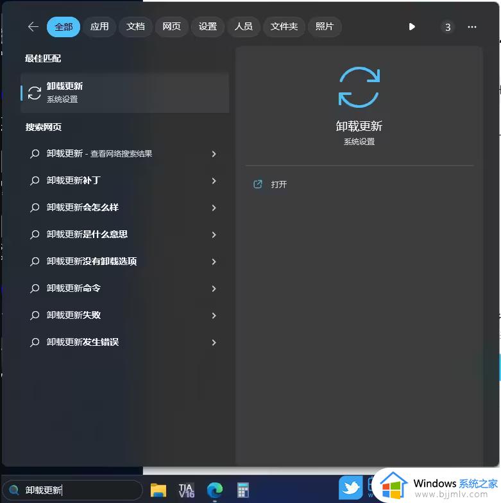Select the 卸载更新会怎么样 web suggestion

(x=124, y=208)
